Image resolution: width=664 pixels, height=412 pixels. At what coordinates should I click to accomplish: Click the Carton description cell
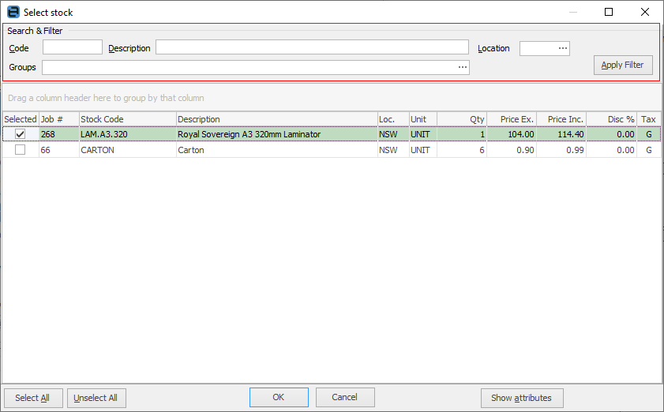pyautogui.click(x=276, y=150)
